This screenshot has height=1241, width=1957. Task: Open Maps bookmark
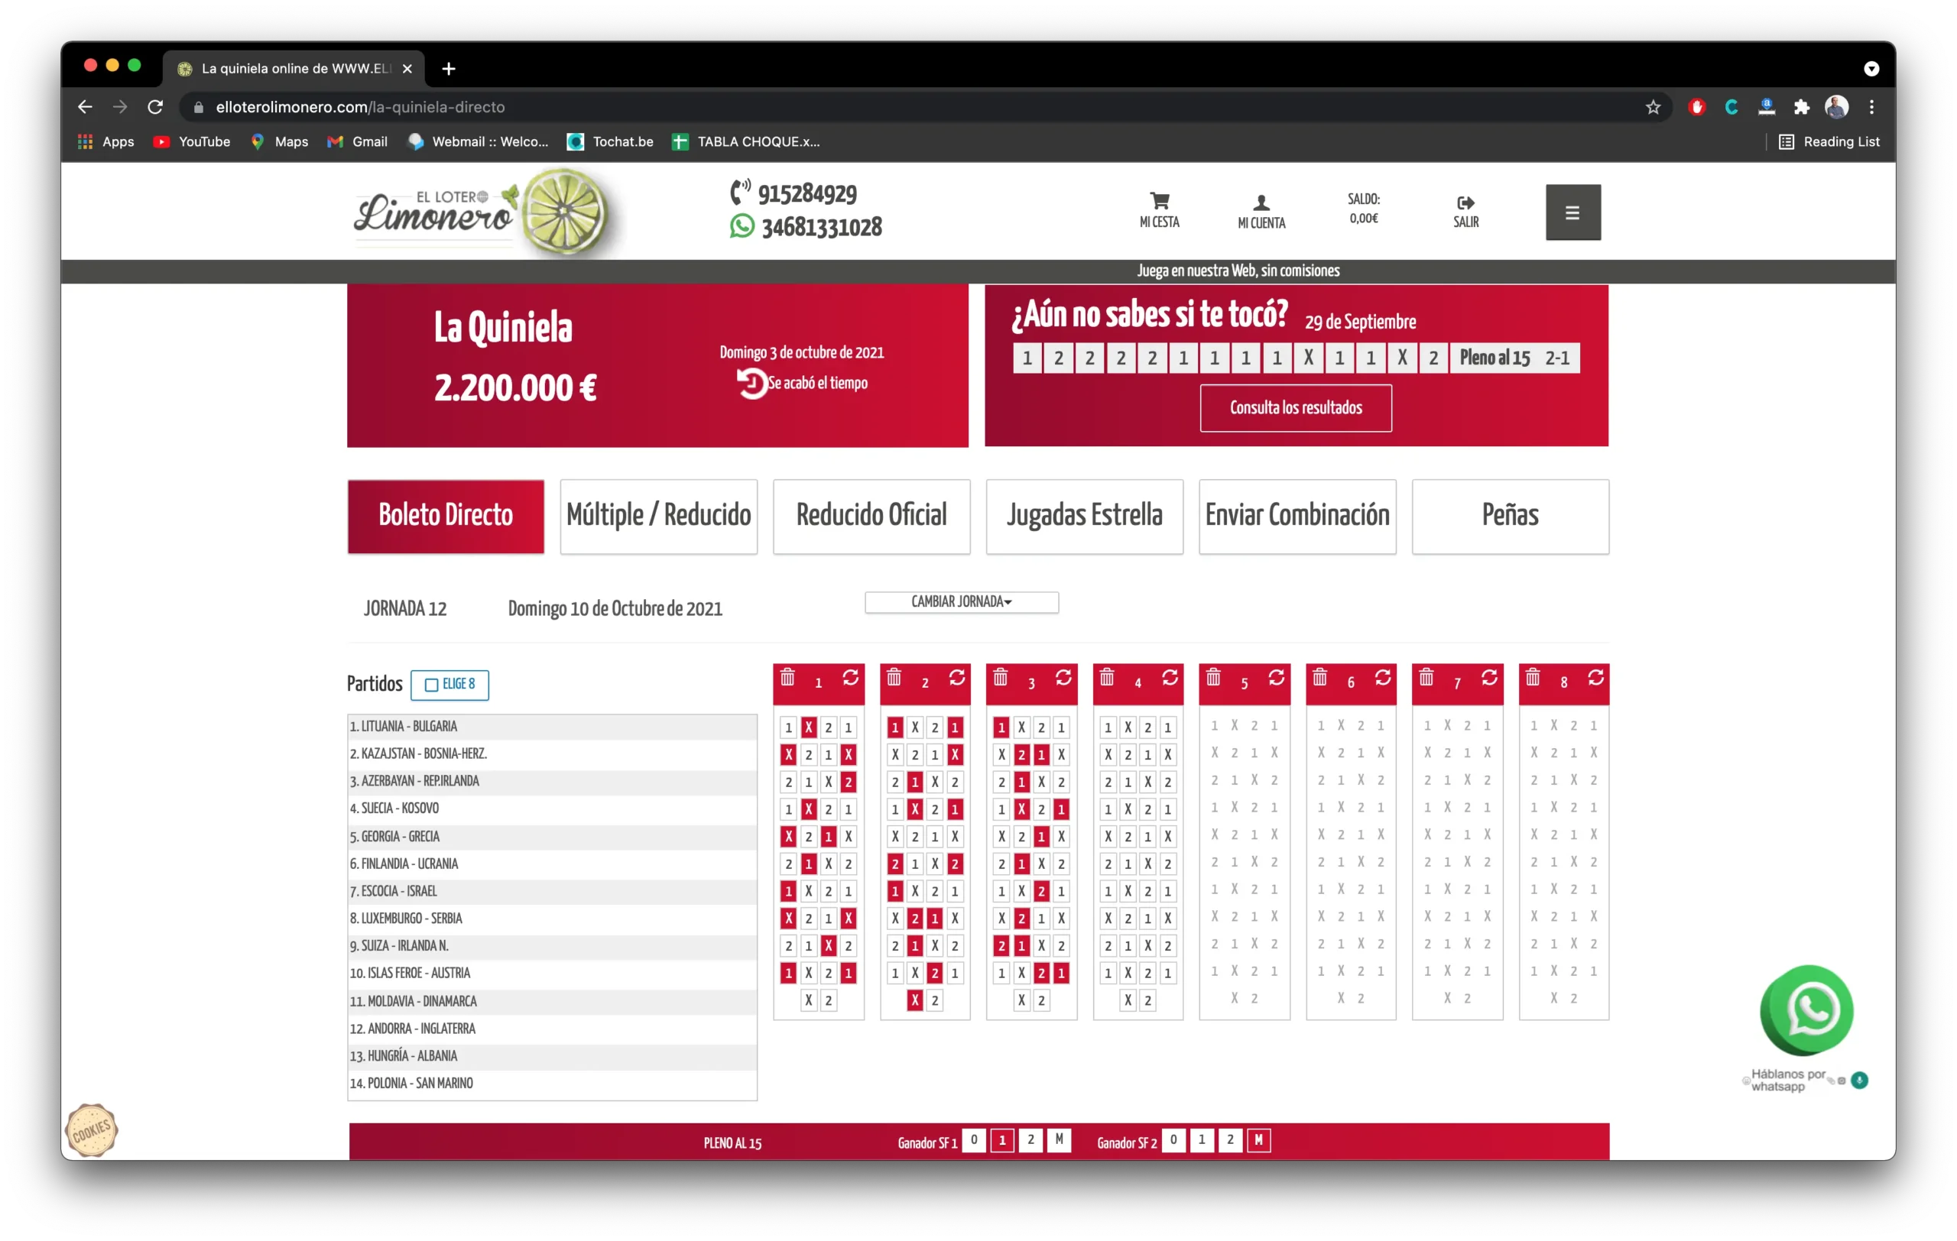(280, 142)
